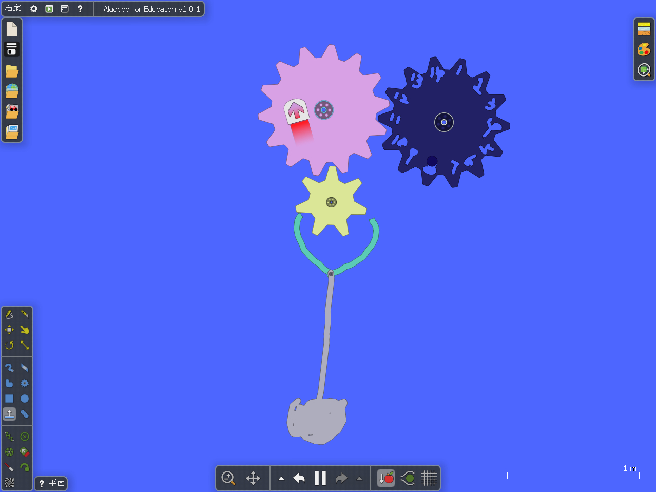Select the Gear tool
The image size is (656, 492).
pos(25,383)
